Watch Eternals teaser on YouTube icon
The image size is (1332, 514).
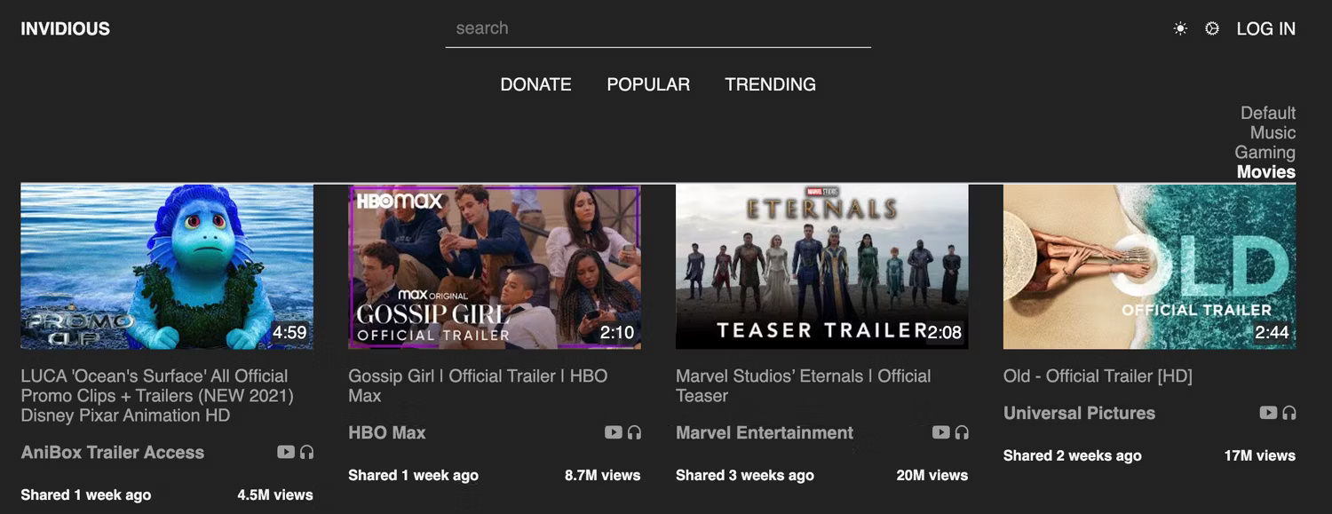click(x=941, y=432)
